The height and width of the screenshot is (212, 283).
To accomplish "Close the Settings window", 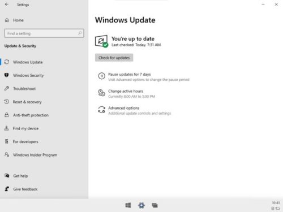I will [x=276, y=5].
